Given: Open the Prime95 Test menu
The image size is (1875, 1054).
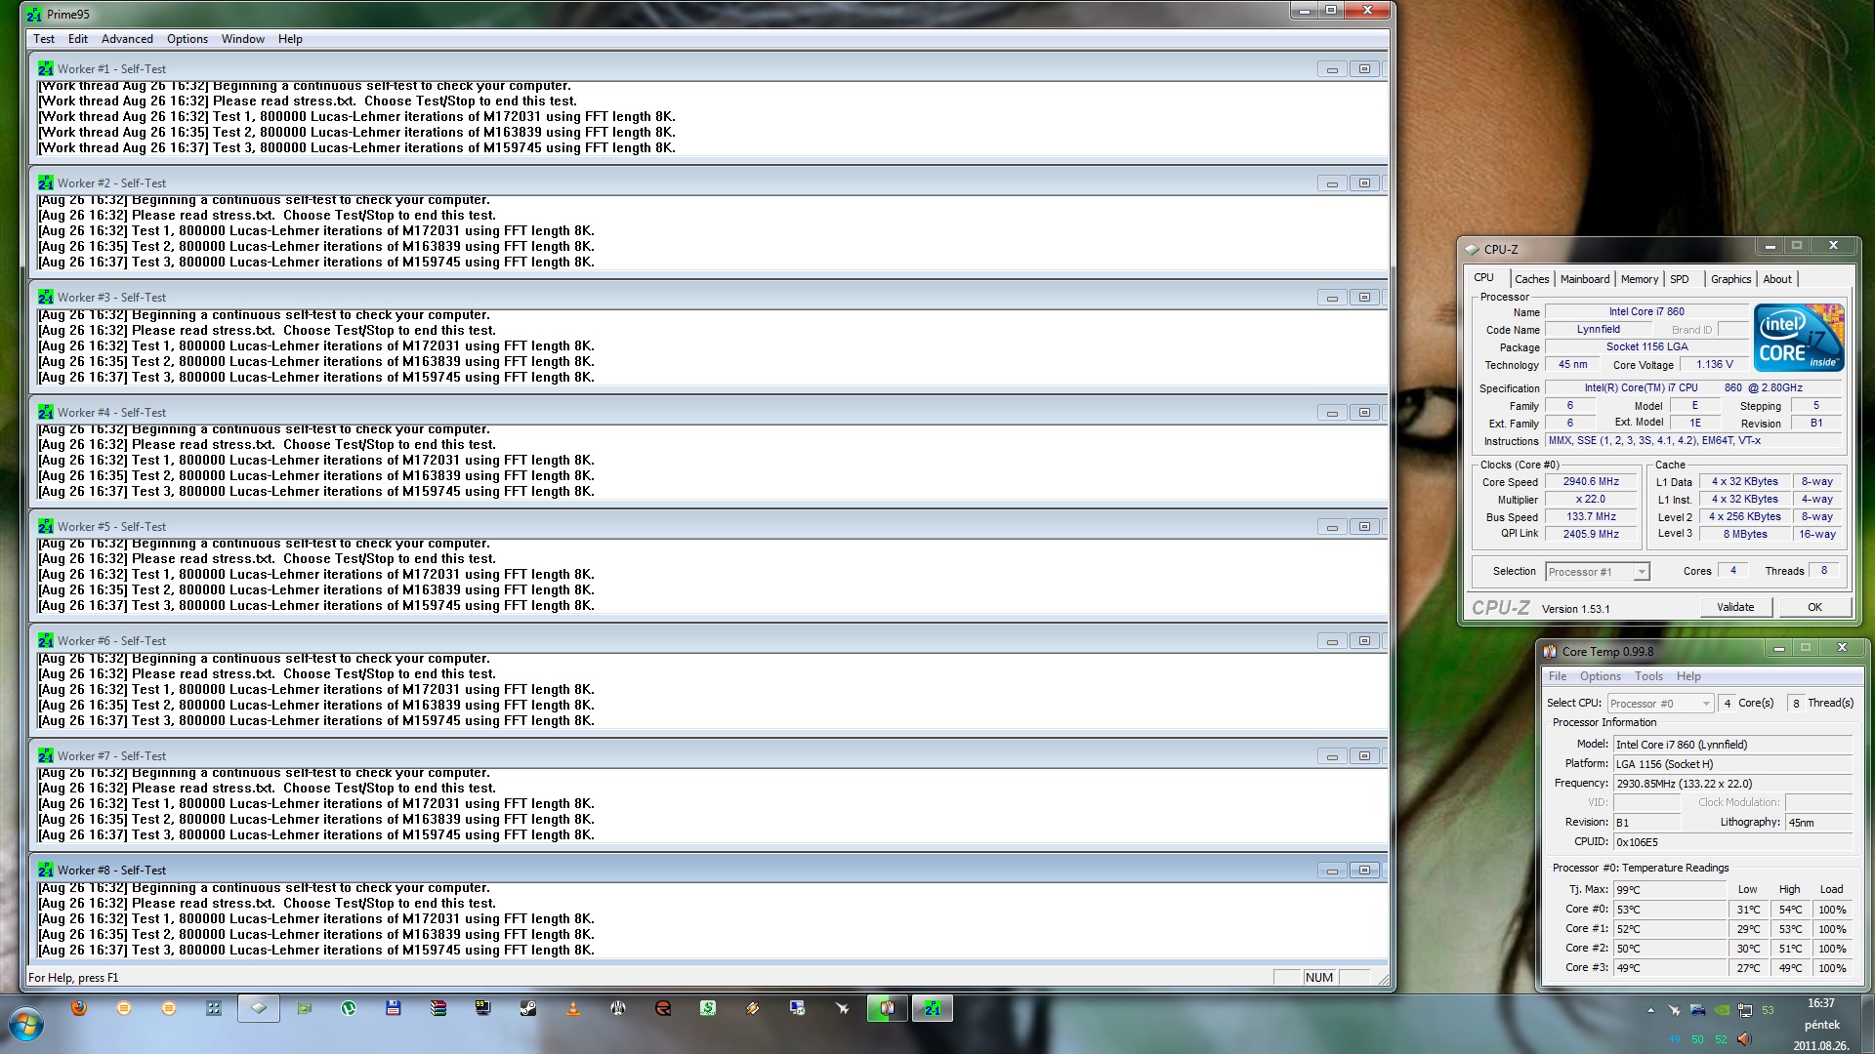Looking at the screenshot, I should click(x=44, y=39).
